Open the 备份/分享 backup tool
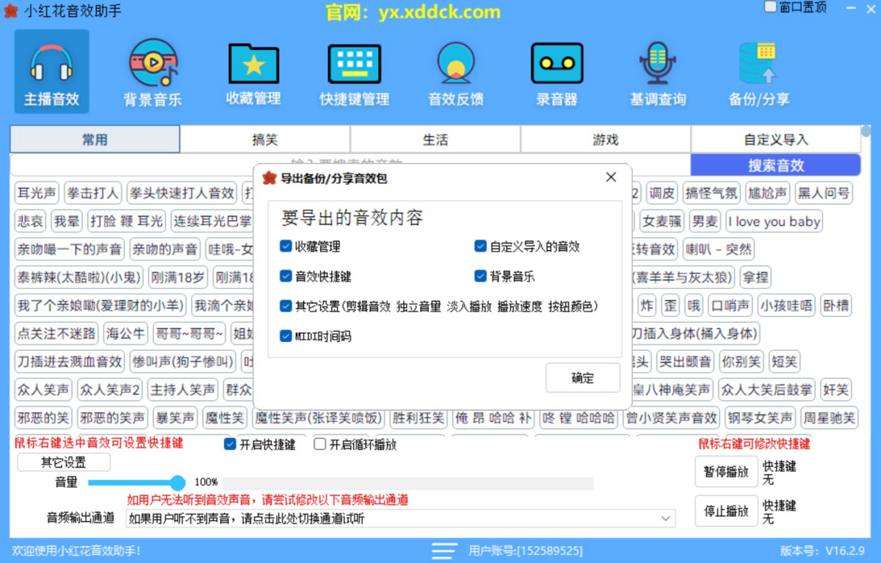 point(759,70)
